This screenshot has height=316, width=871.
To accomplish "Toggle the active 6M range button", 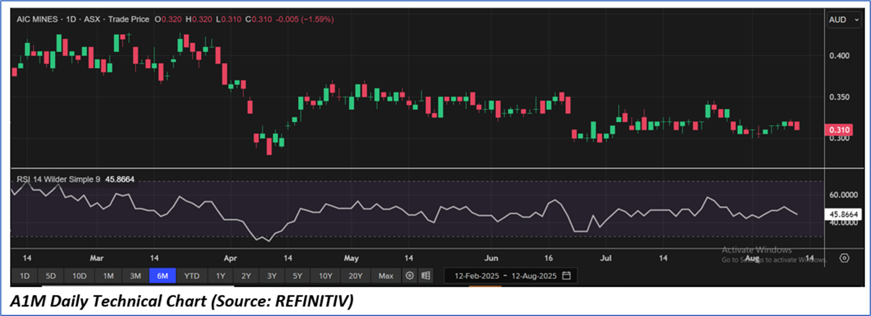I will (x=162, y=275).
